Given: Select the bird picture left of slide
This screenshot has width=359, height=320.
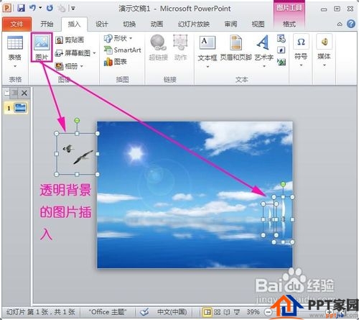Looking at the screenshot, I should point(77,154).
